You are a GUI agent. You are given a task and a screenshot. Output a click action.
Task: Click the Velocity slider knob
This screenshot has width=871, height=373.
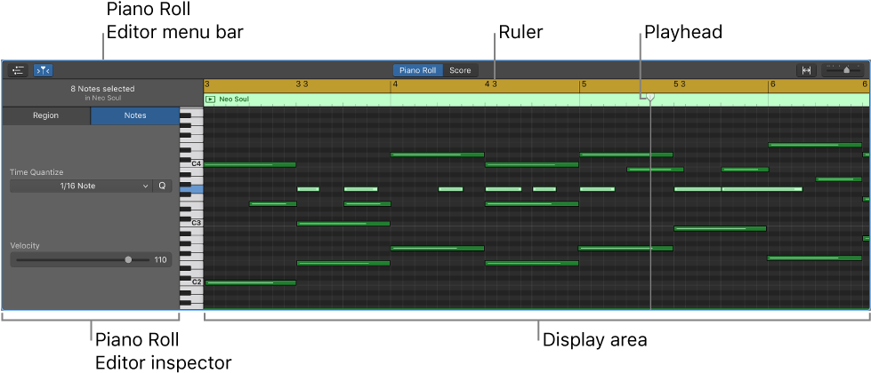128,260
